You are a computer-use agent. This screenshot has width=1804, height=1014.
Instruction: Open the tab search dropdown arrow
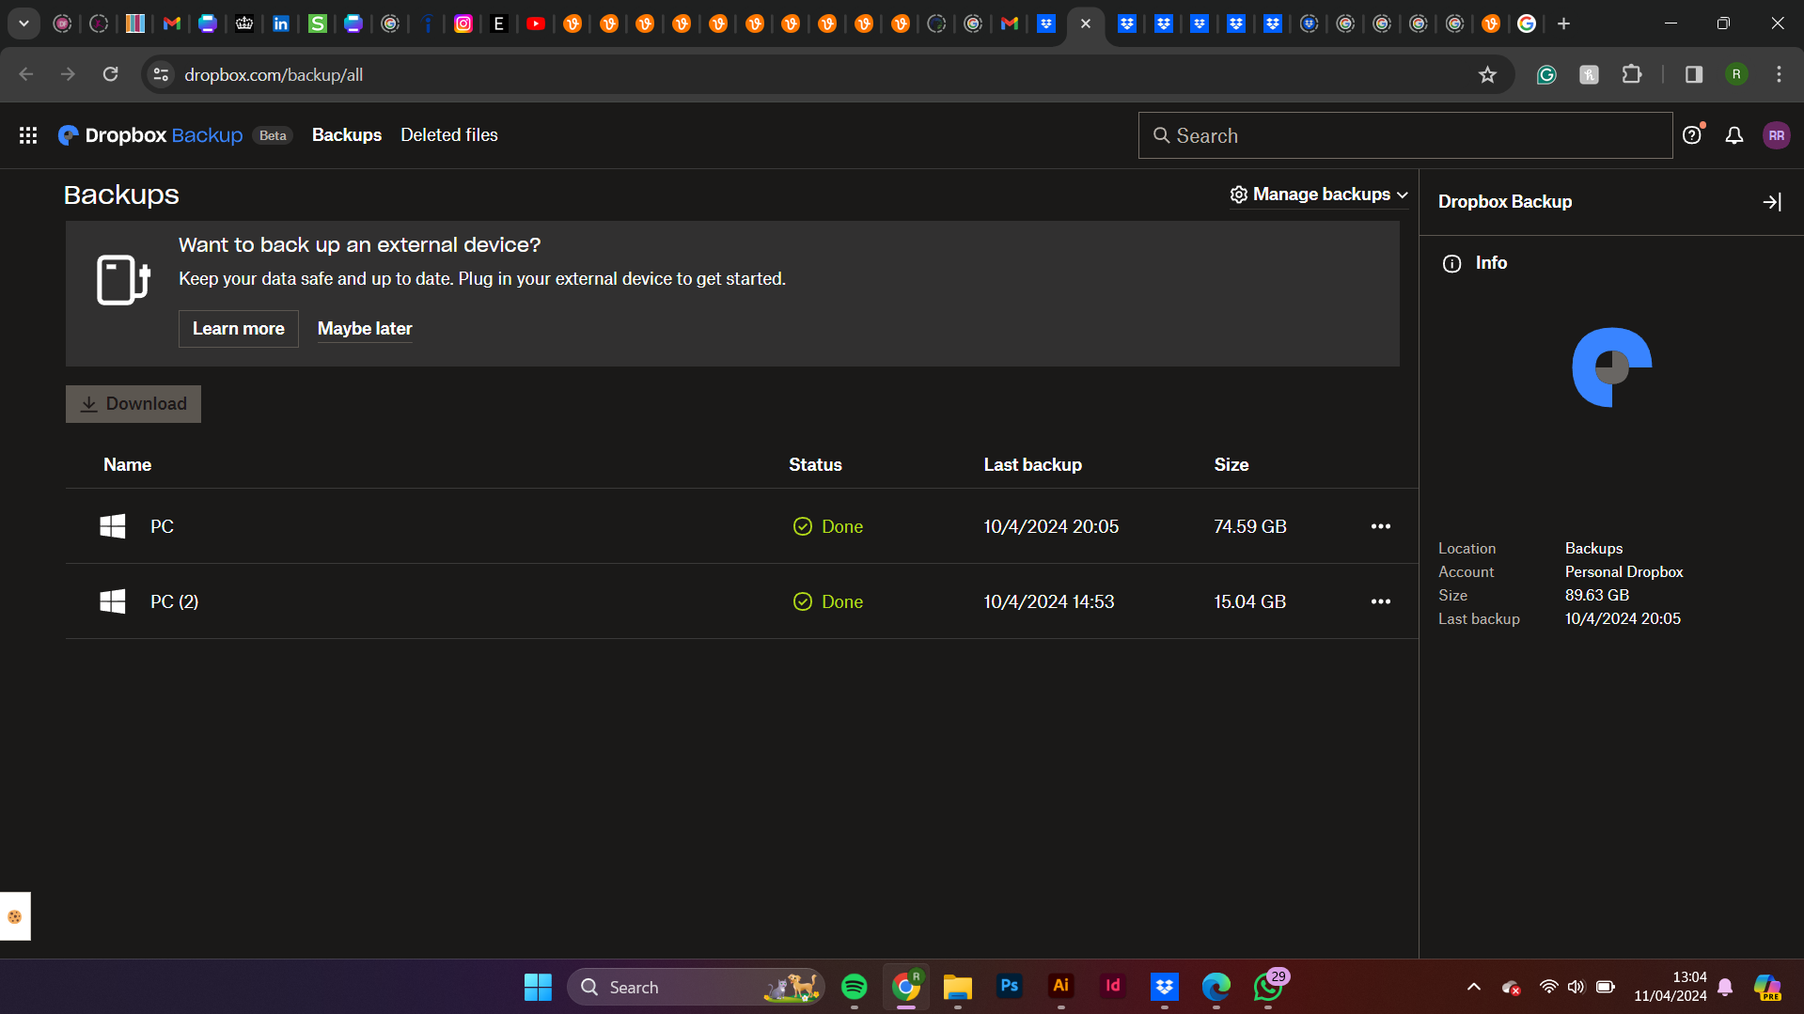[24, 23]
